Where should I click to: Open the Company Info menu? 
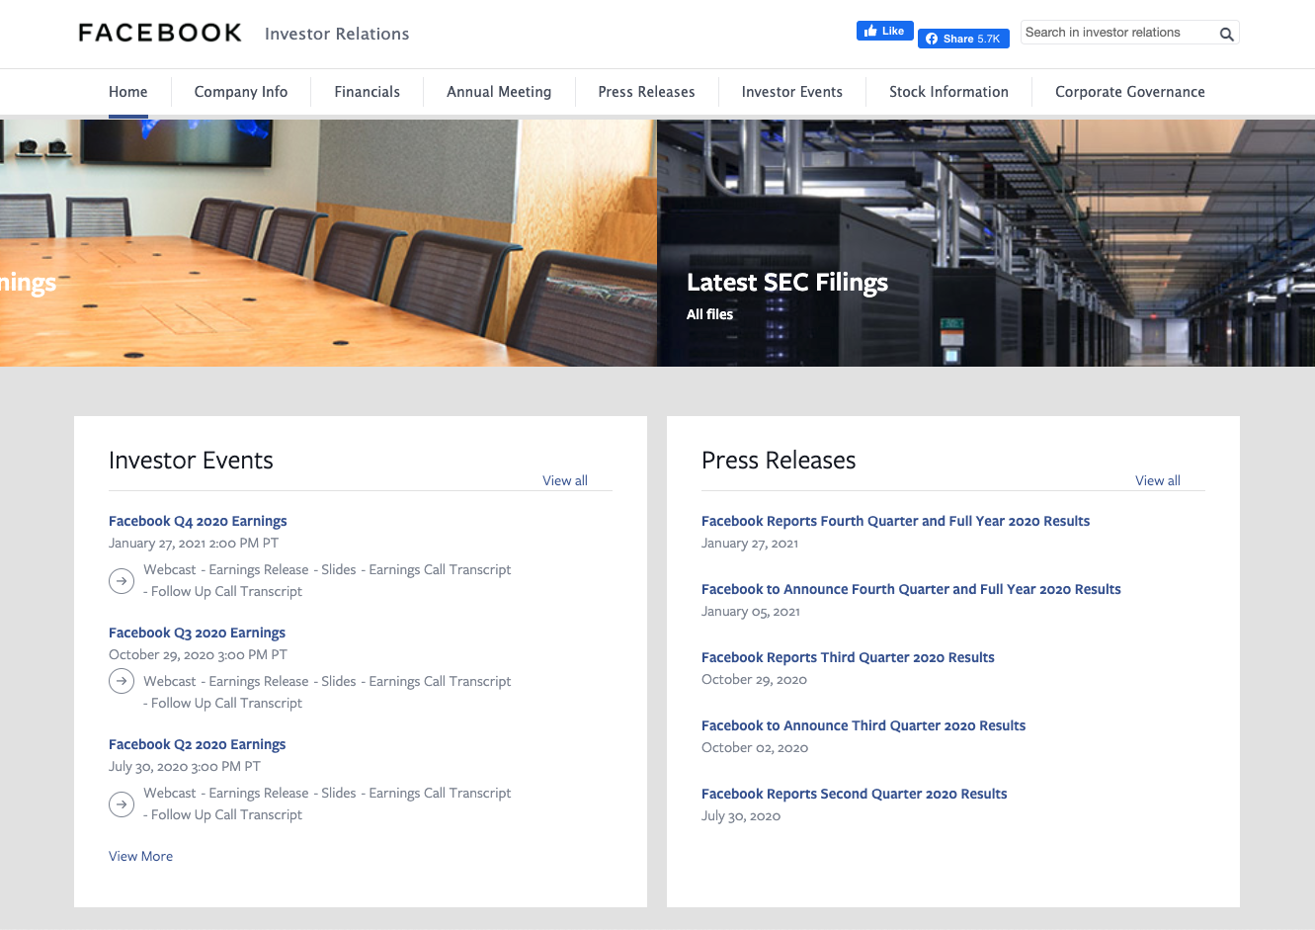point(241,92)
